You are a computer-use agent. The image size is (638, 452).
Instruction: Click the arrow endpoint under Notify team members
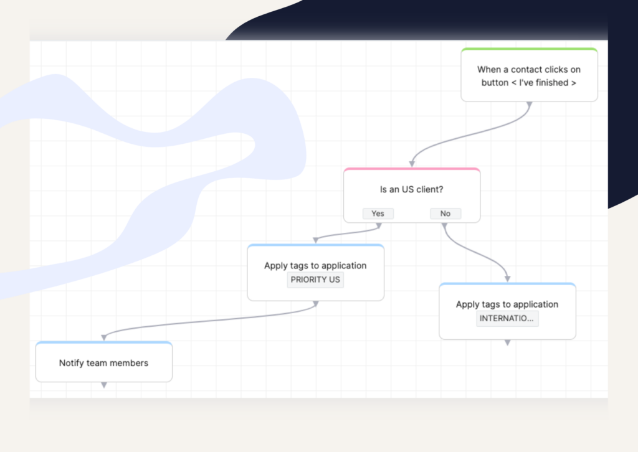(103, 386)
